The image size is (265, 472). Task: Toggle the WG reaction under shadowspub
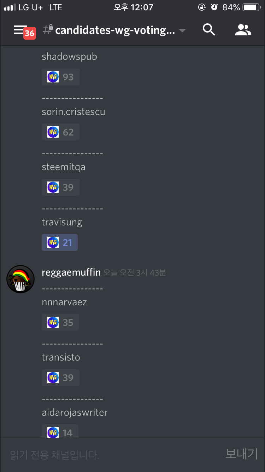coord(61,77)
